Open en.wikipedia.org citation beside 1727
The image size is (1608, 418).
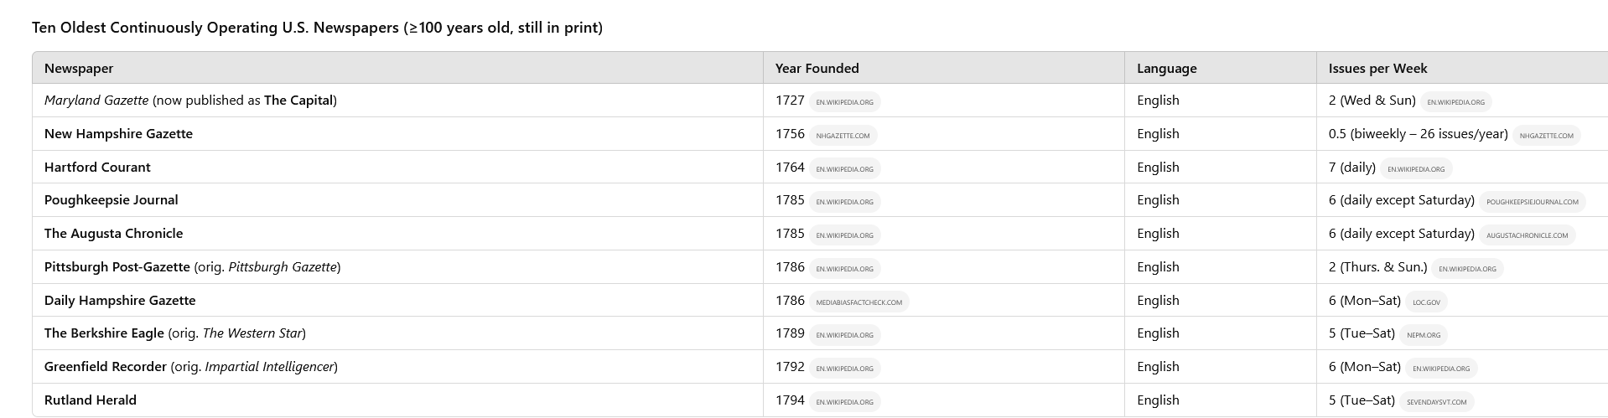click(844, 102)
